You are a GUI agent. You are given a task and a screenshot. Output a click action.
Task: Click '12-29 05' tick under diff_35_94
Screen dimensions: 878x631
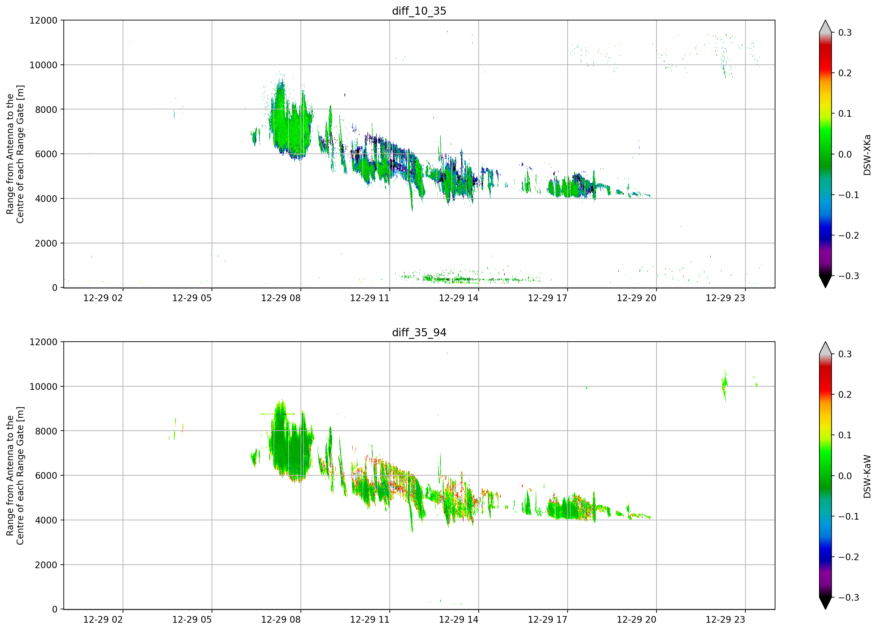click(x=192, y=620)
